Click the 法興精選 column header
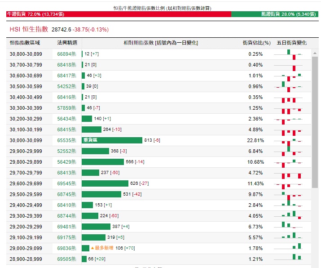The width and height of the screenshot is (321, 268). (x=67, y=43)
